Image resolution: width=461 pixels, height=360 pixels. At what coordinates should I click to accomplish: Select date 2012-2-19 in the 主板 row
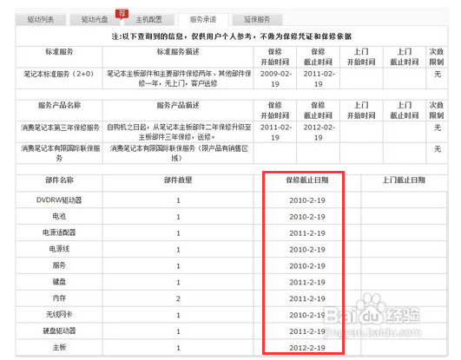(307, 348)
